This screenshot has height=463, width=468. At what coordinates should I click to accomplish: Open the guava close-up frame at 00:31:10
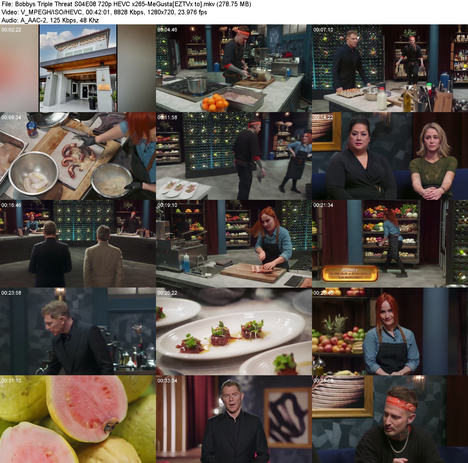(78, 419)
